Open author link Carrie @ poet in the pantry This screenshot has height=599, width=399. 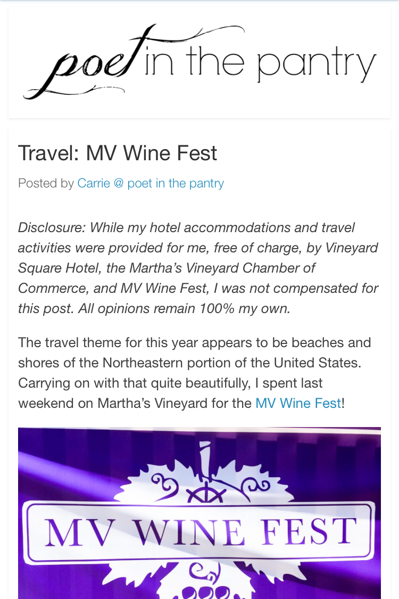pos(151,183)
